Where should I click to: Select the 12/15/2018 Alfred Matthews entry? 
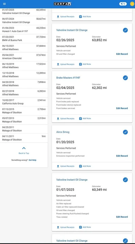24,75
